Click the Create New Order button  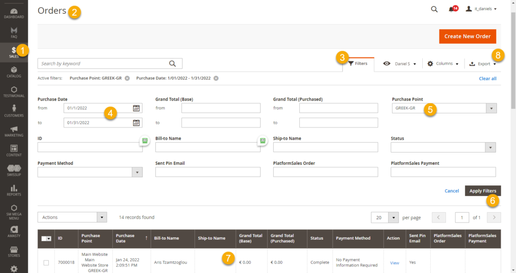(468, 36)
